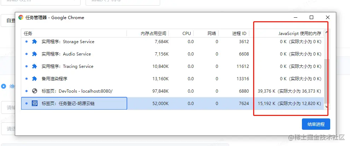This screenshot has width=350, height=146.
Task: Select the 备用渲染程序 row
Action: point(172,78)
